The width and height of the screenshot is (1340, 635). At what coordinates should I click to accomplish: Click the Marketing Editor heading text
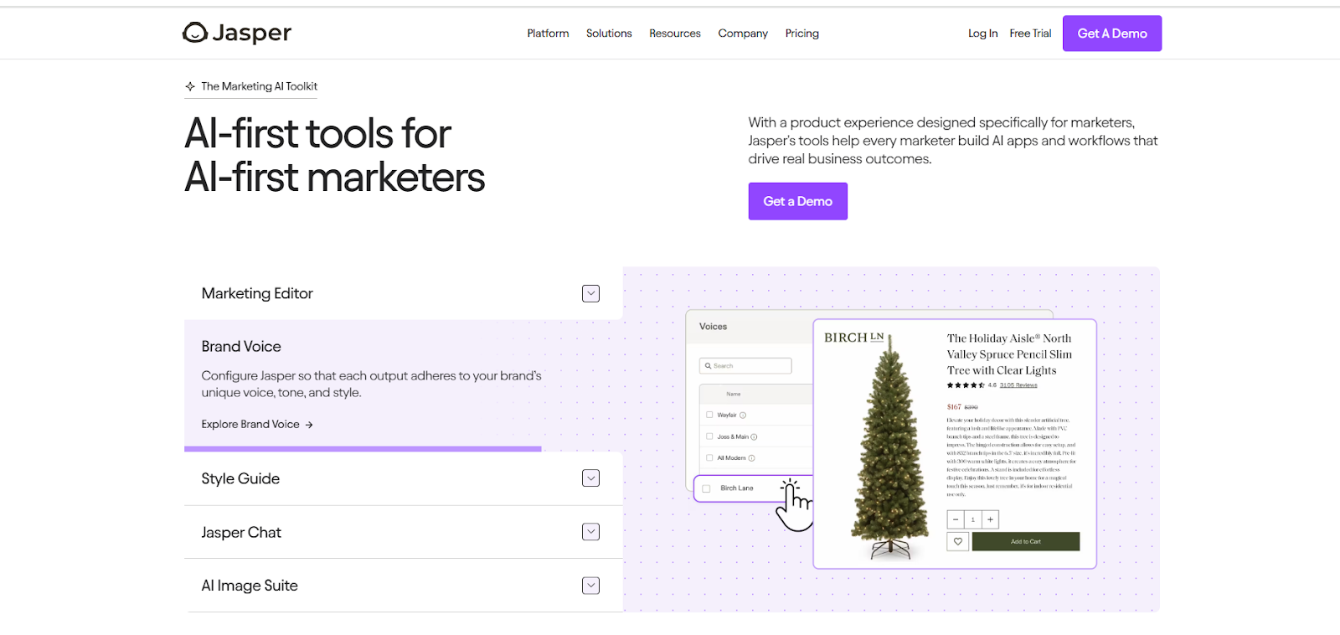click(x=257, y=293)
